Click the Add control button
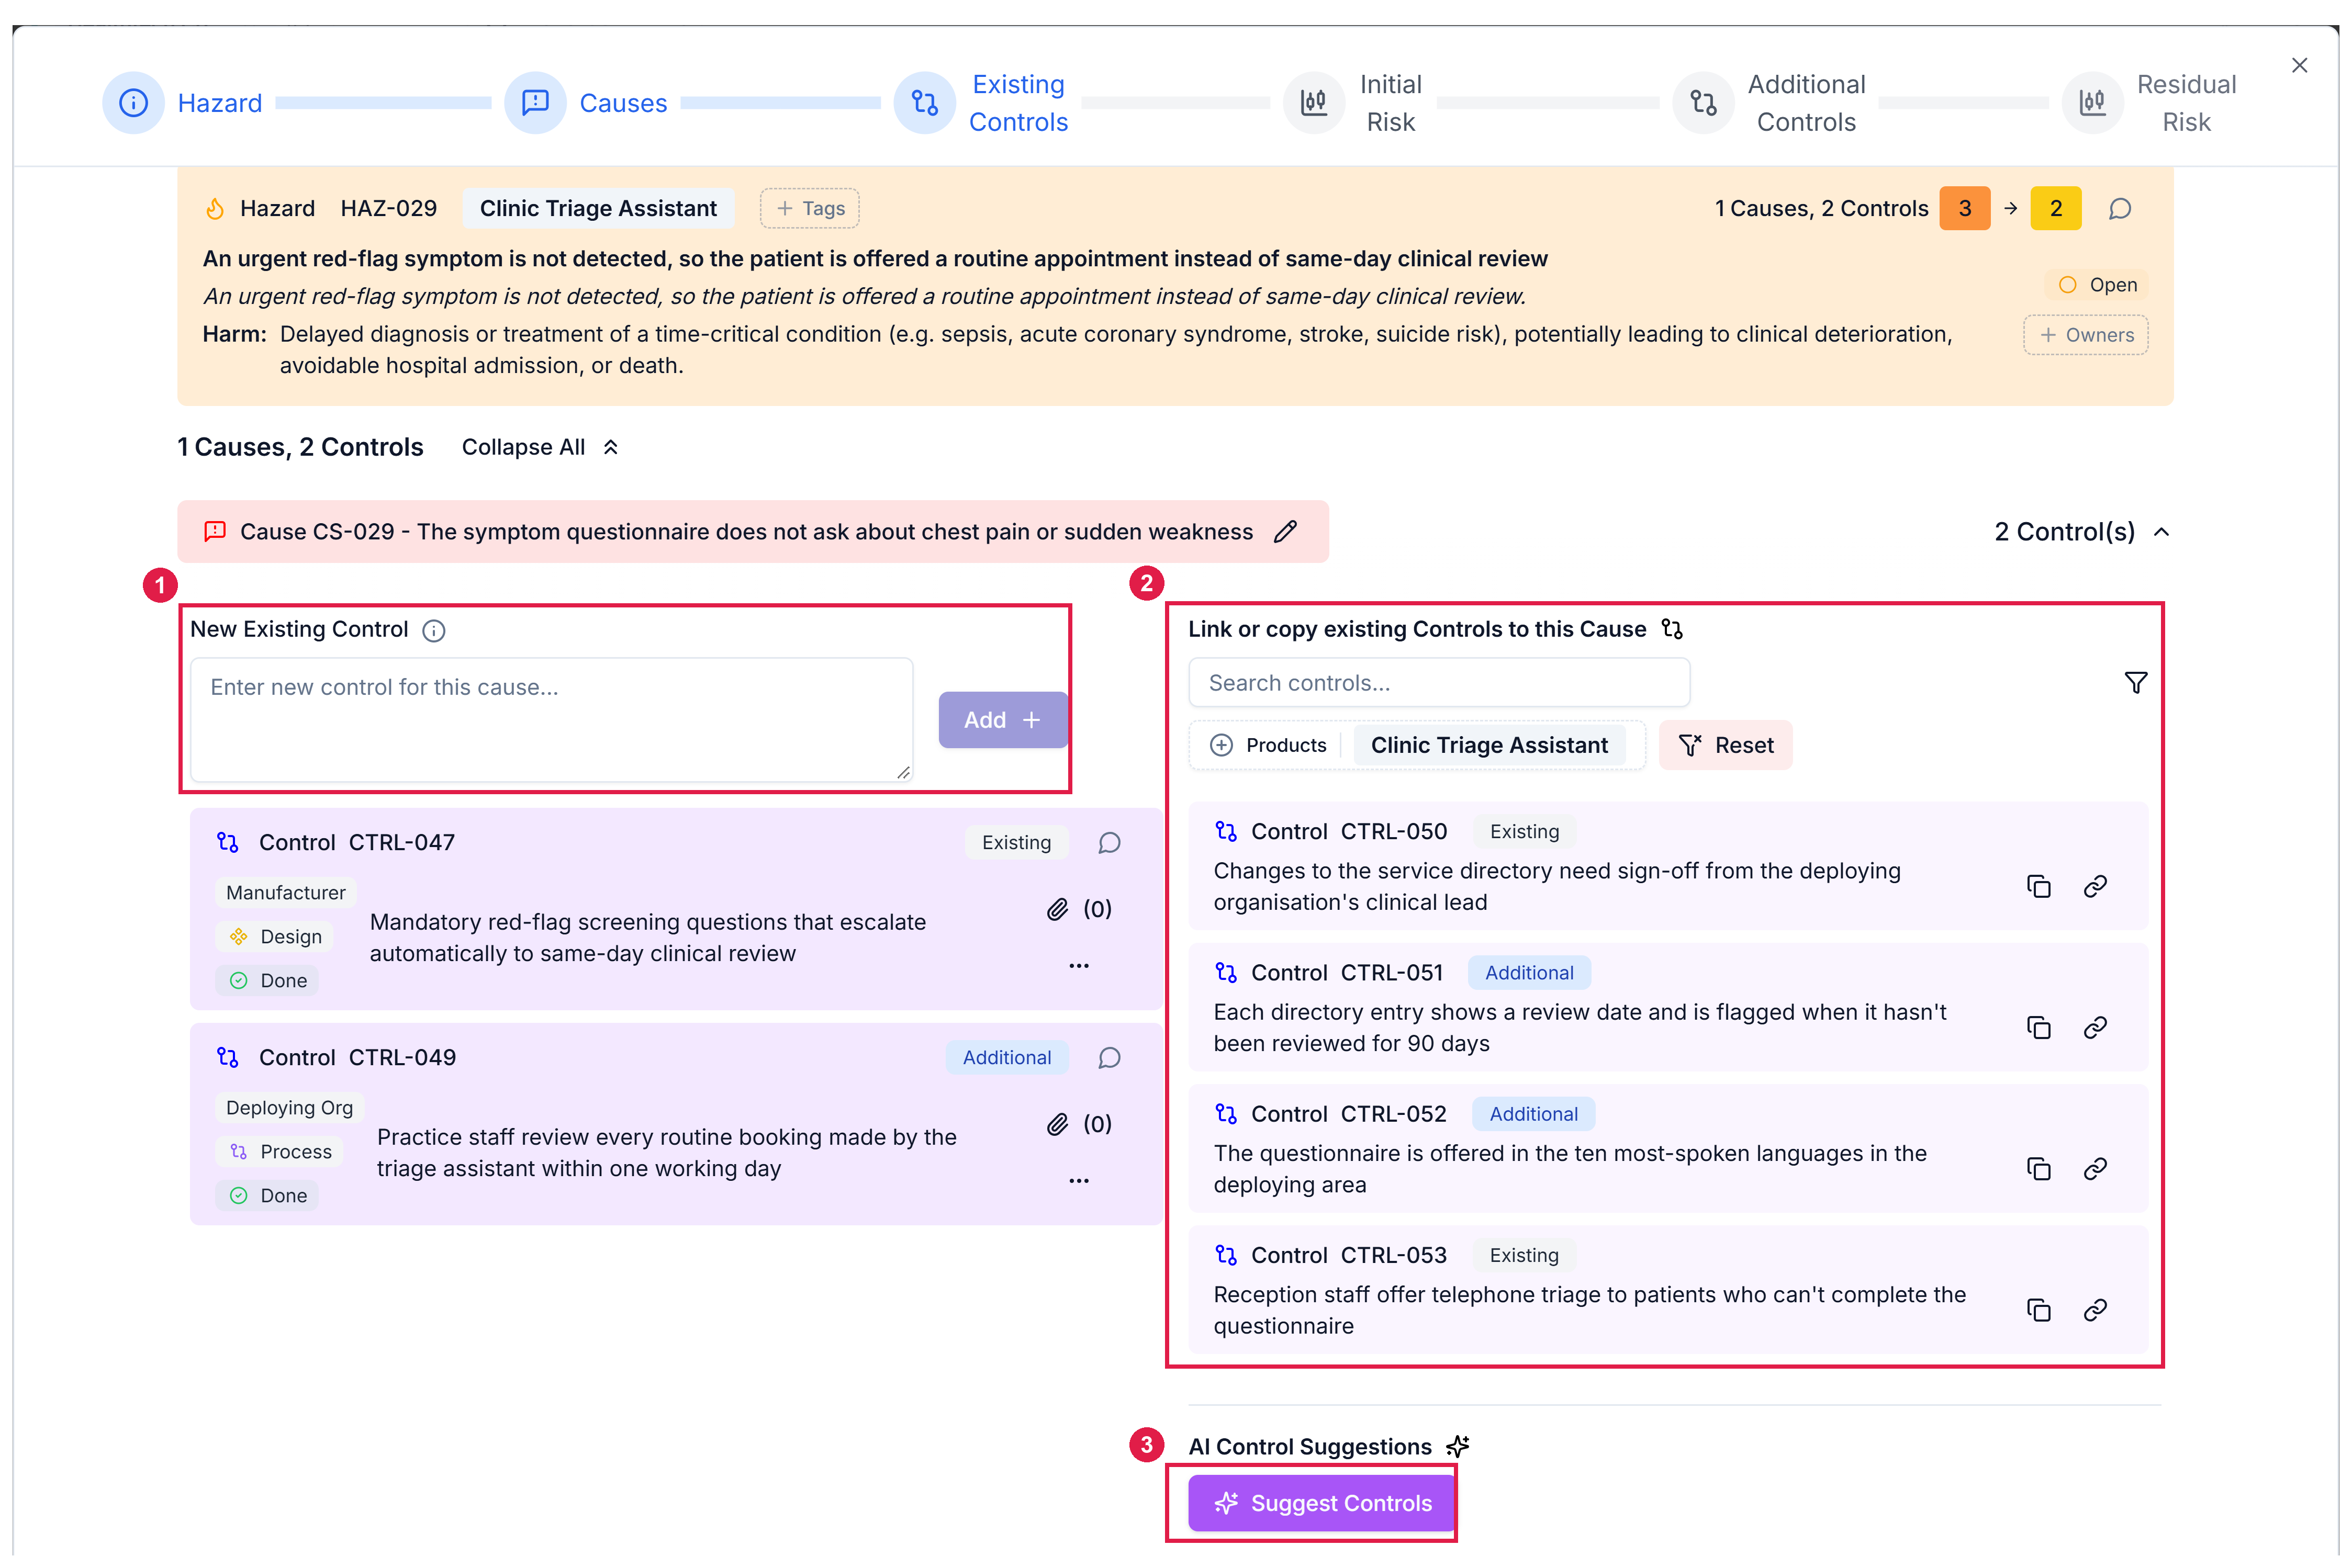Image resolution: width=2352 pixels, height=1568 pixels. point(1002,720)
